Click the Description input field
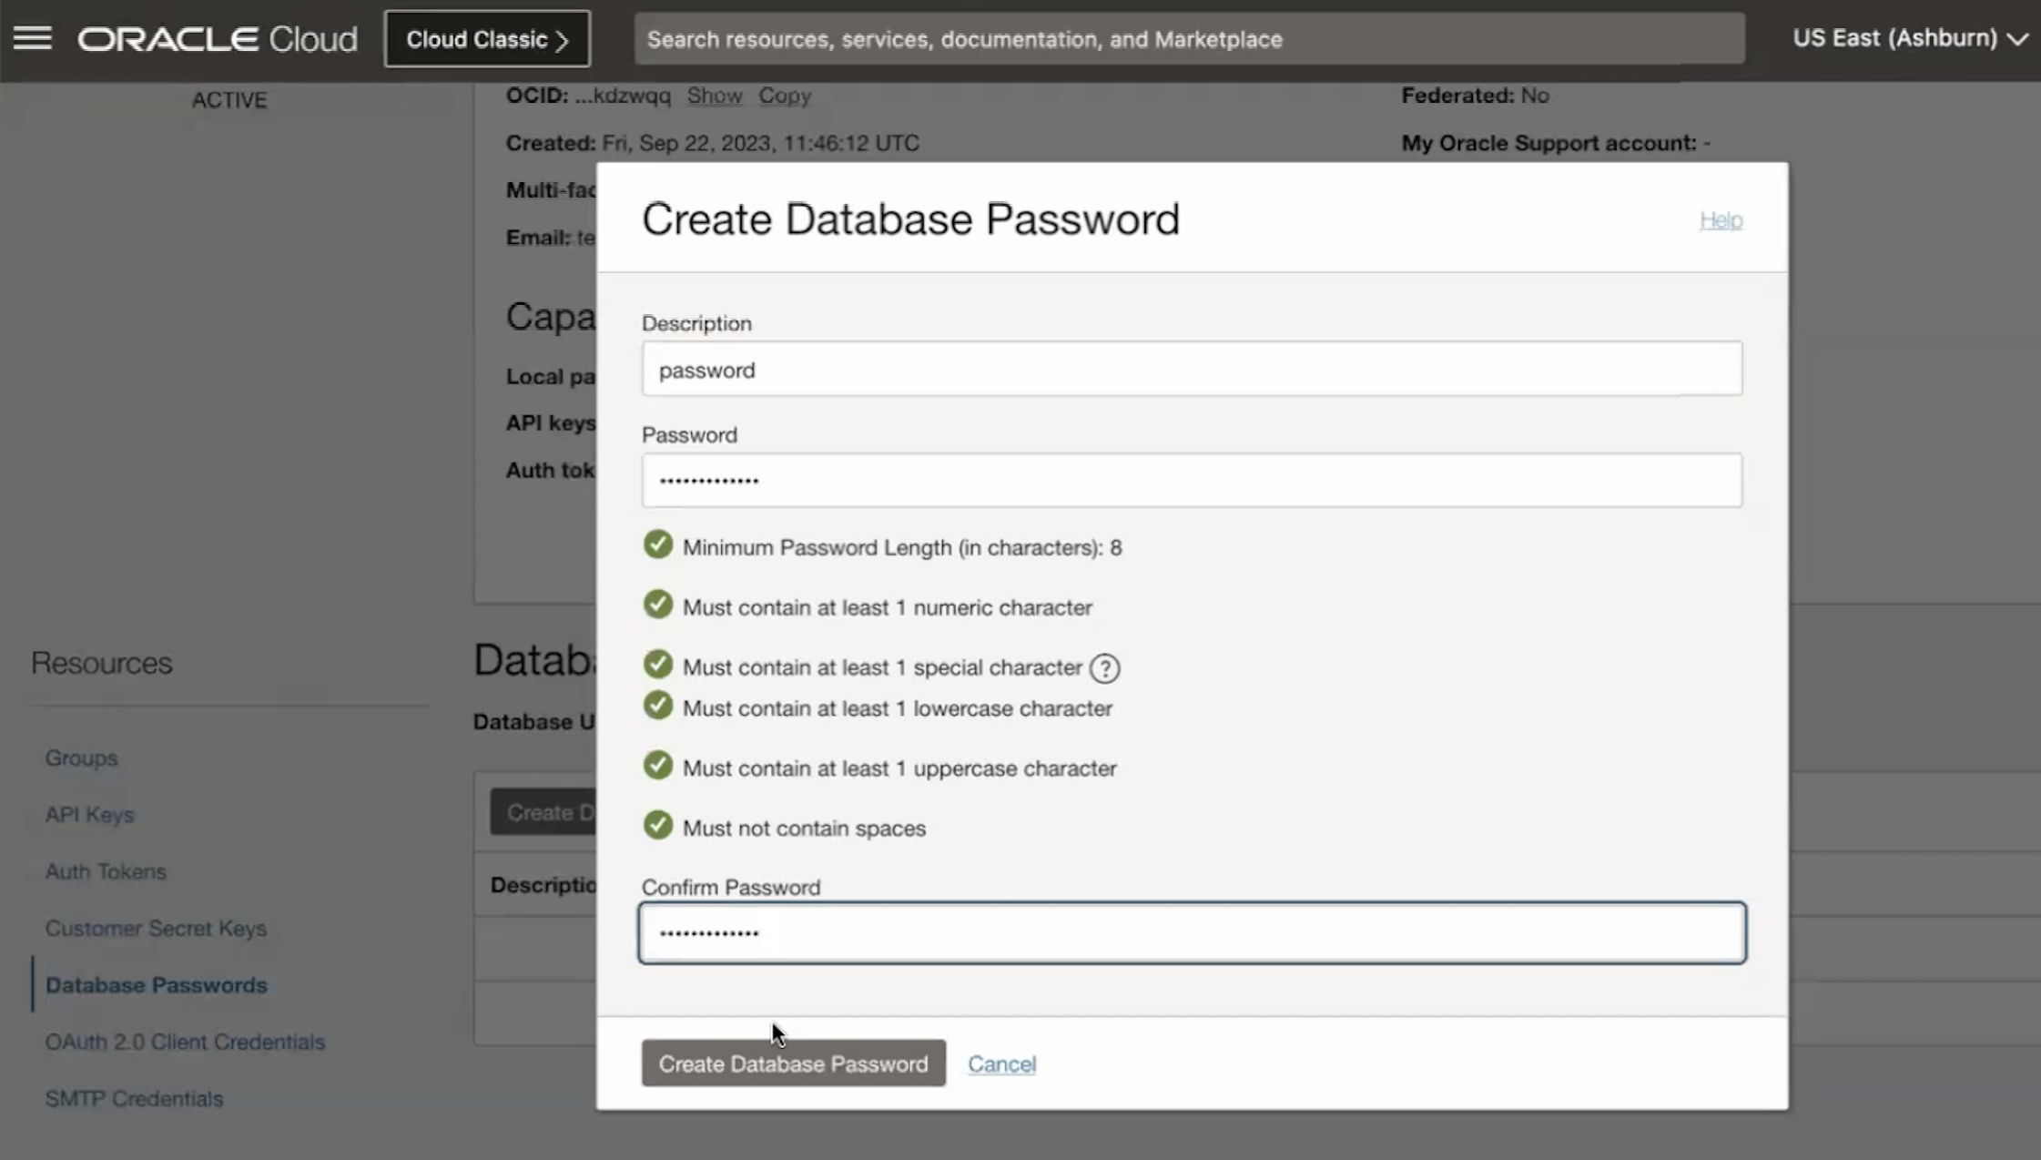Image resolution: width=2041 pixels, height=1160 pixels. (x=1192, y=370)
